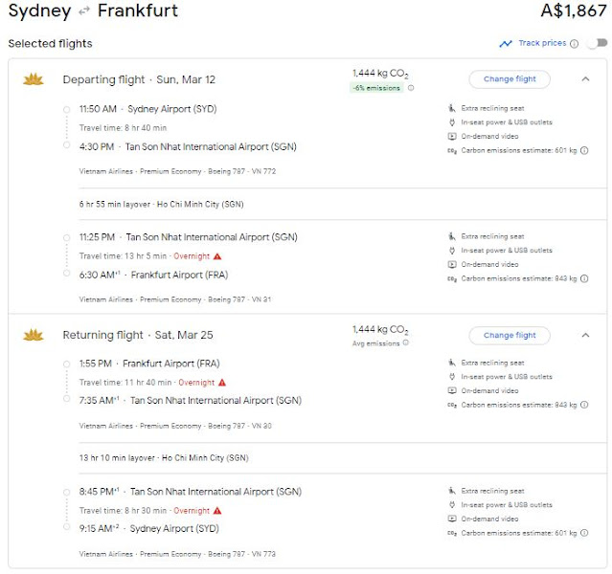
Task: Click the Overnight warning triangle on SGN to Sydney leg
Action: pyautogui.click(x=217, y=511)
